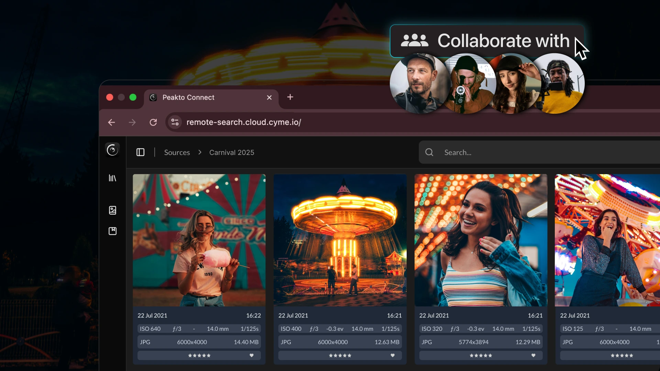This screenshot has height=371, width=660.
Task: Click ISO 640 value
Action: pos(150,329)
